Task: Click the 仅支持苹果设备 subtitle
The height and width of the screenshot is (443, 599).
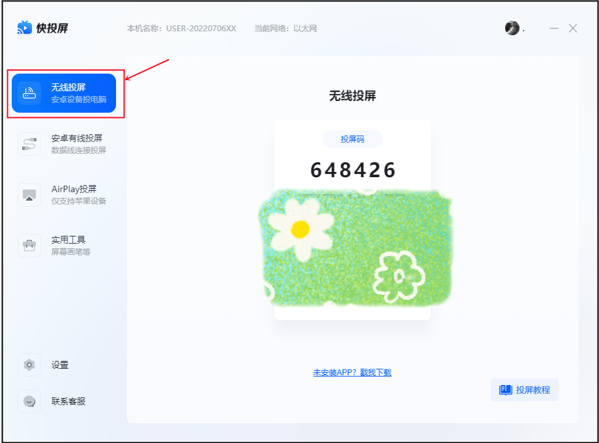Action: pos(79,201)
